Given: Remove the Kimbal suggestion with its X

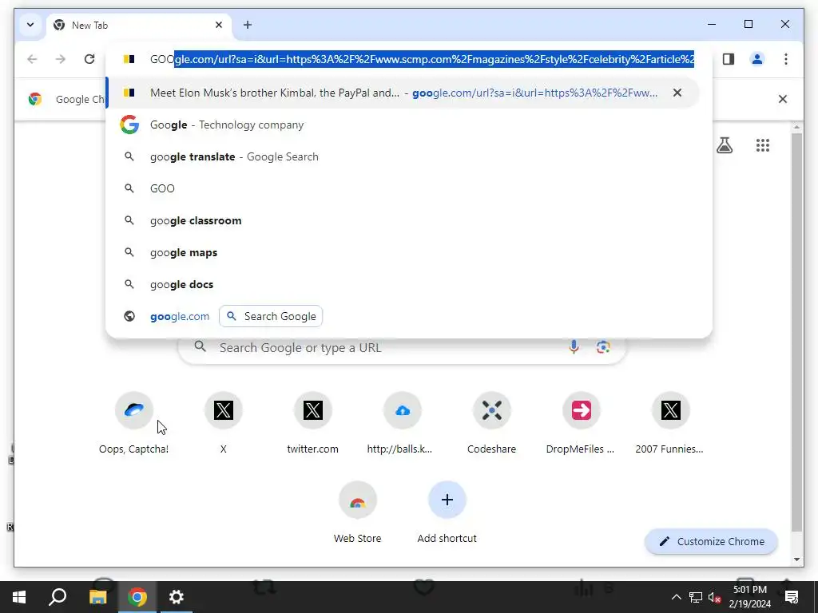Looking at the screenshot, I should (677, 93).
